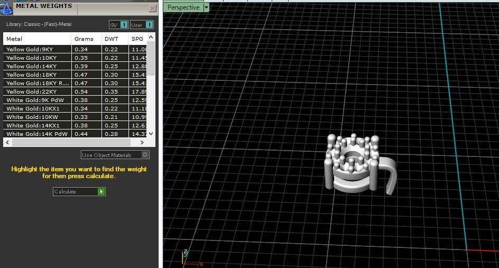Click the DWT column header
Viewport: 499px width, 268px height.
(115, 39)
